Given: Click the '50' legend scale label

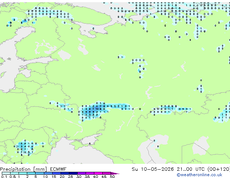Looking at the screenshot, I should [112, 177].
